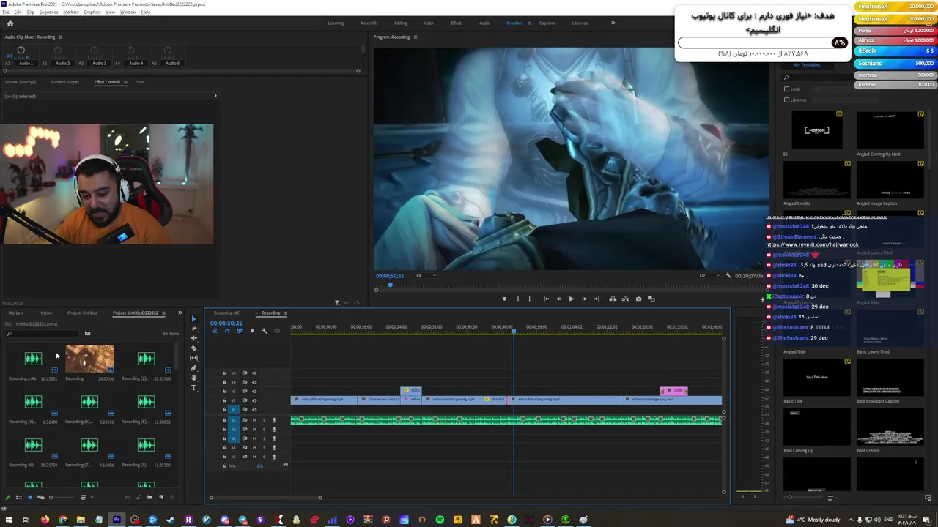Image resolution: width=938 pixels, height=527 pixels.
Task: Click timeline playhead timecode 00;00;50;25
Action: 226,323
